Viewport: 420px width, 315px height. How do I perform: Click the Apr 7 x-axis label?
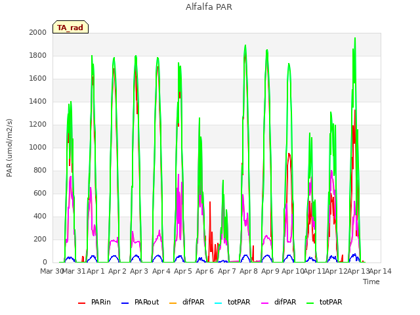tap(227, 271)
